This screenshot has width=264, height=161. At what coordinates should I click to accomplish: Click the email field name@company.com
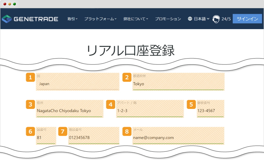pos(178,136)
